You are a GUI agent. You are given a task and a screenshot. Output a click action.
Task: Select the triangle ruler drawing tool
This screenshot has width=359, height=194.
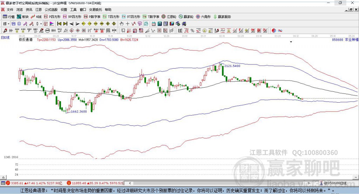tap(66, 31)
